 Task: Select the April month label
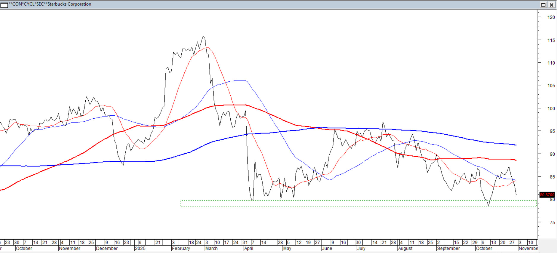[x=248, y=249]
